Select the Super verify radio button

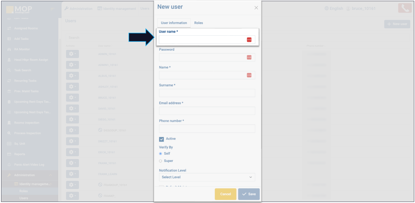pos(161,161)
